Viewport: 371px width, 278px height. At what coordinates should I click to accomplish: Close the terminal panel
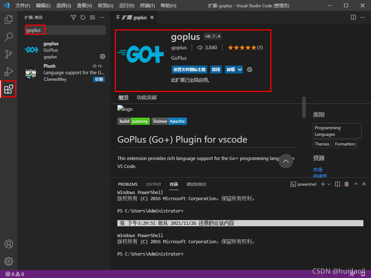(364, 184)
